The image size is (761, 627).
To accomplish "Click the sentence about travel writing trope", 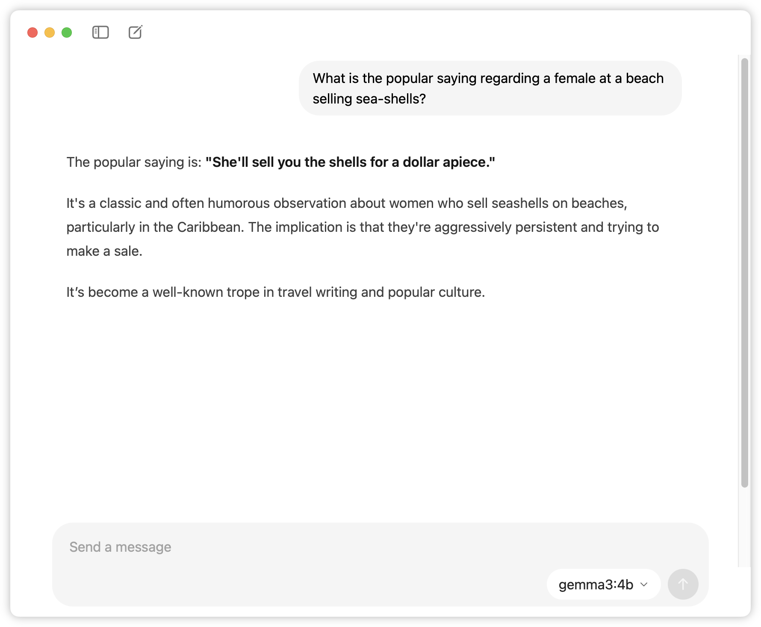I will point(276,292).
